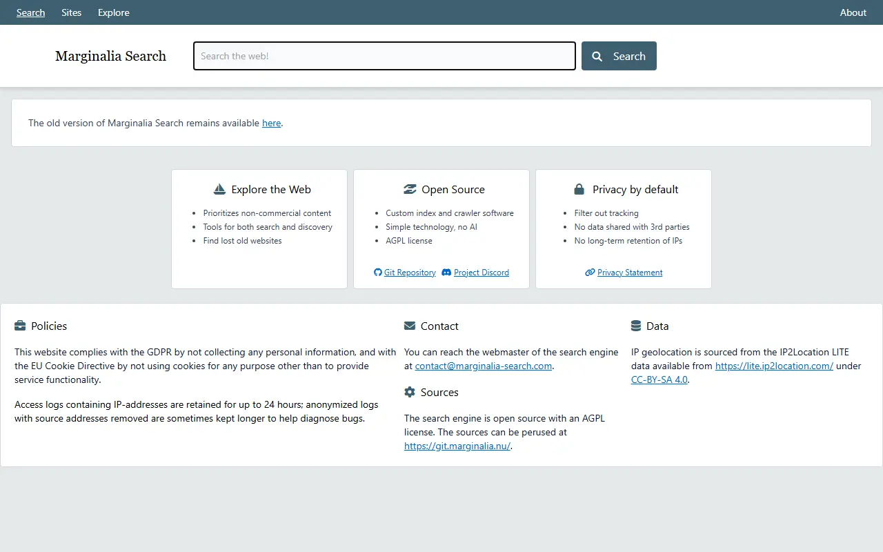Open the Sites nav item
Viewport: 883px width, 552px height.
point(72,12)
